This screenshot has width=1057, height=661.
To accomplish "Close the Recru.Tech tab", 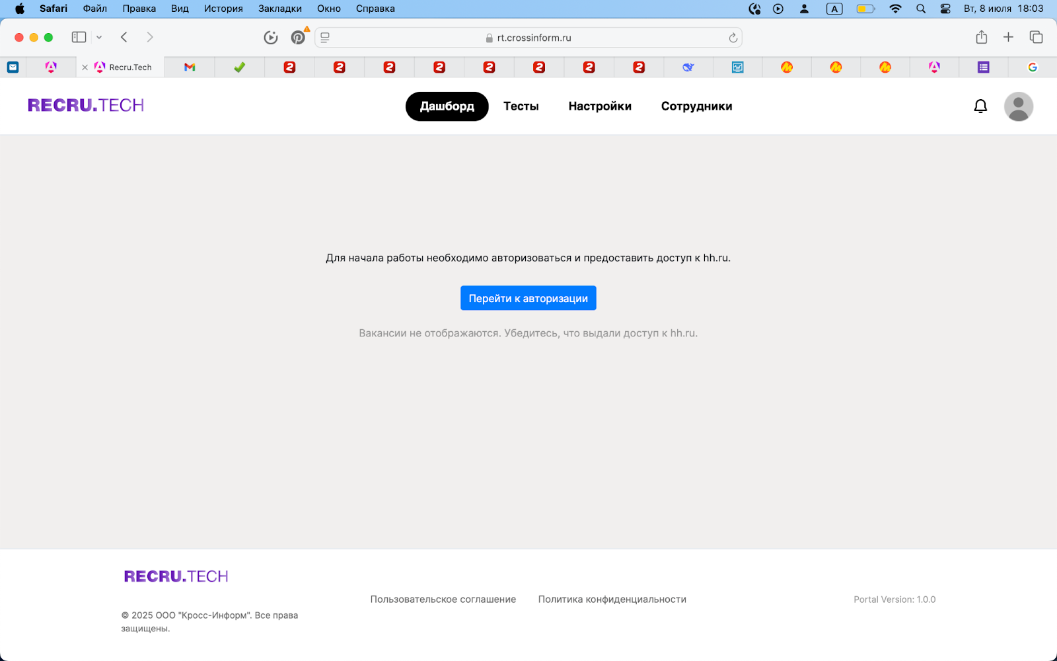I will (85, 67).
